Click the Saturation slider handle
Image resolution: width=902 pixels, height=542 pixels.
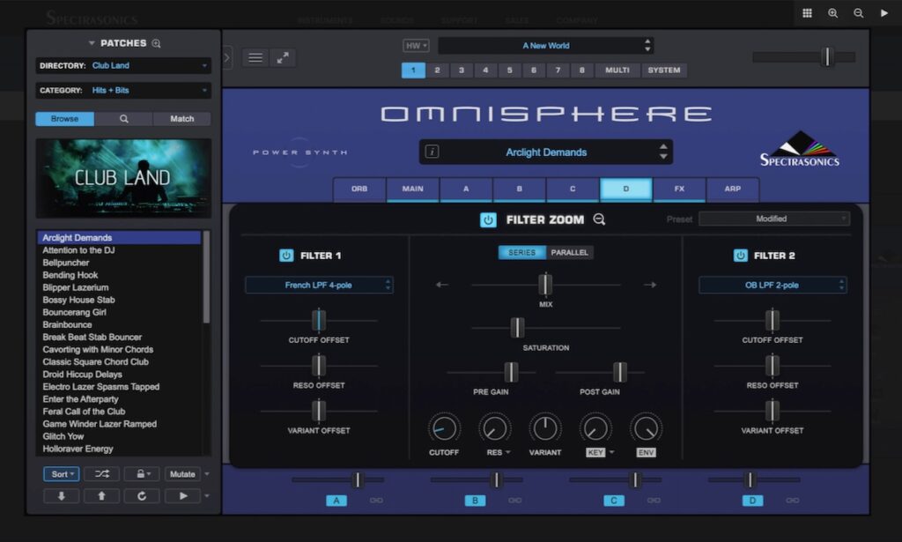(x=517, y=328)
